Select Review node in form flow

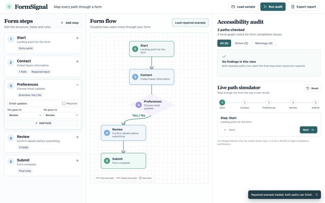pyautogui.click(x=123, y=133)
